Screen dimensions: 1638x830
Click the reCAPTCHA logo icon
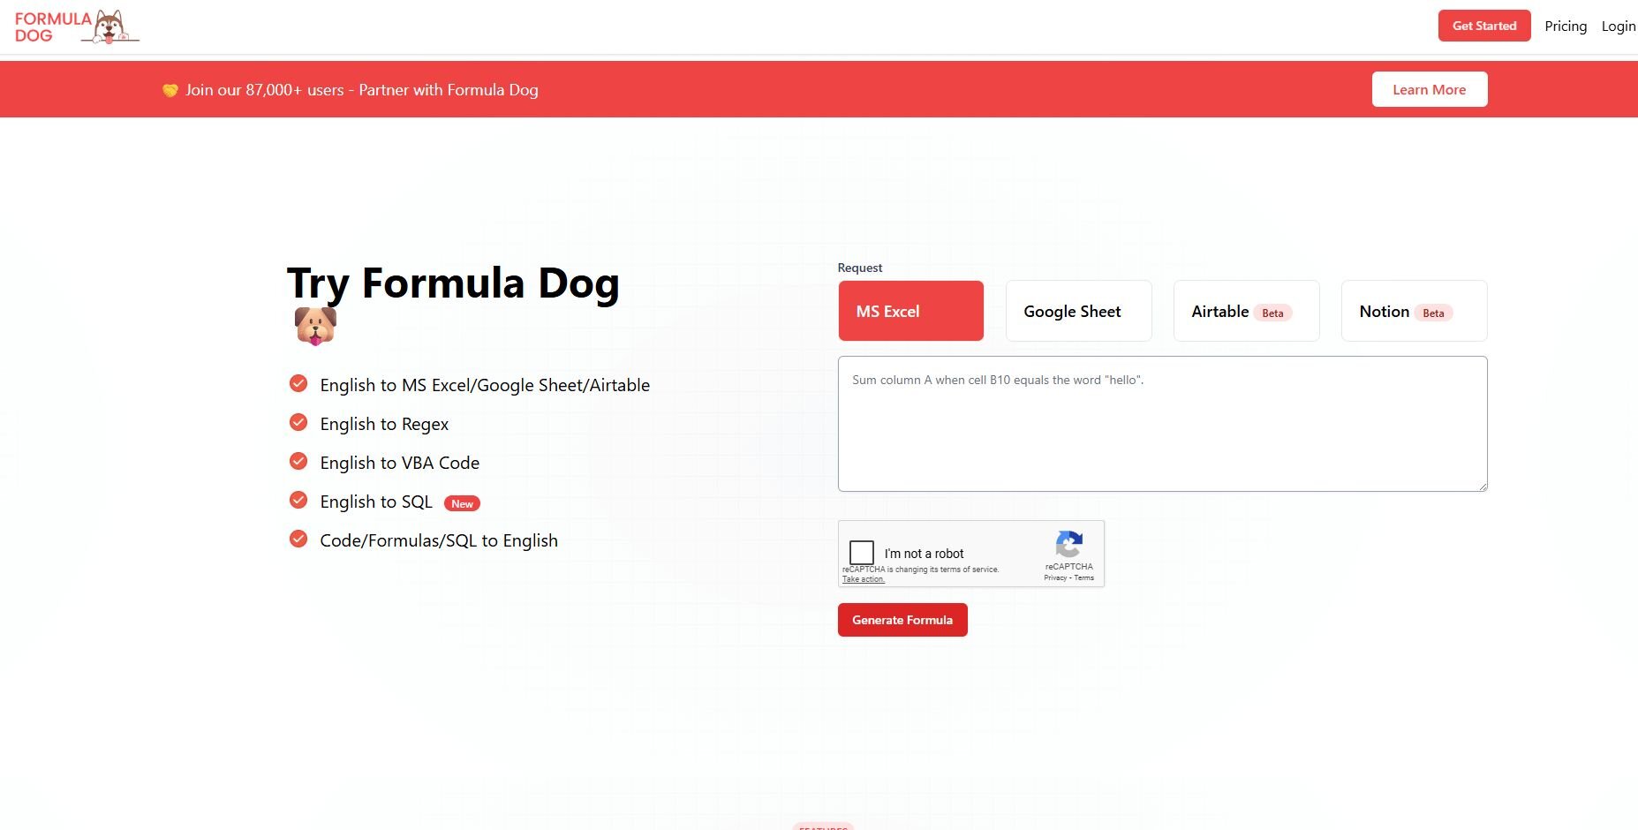[x=1068, y=544]
